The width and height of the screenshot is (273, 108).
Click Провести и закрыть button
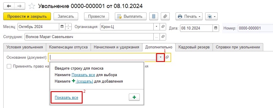click(x=27, y=16)
